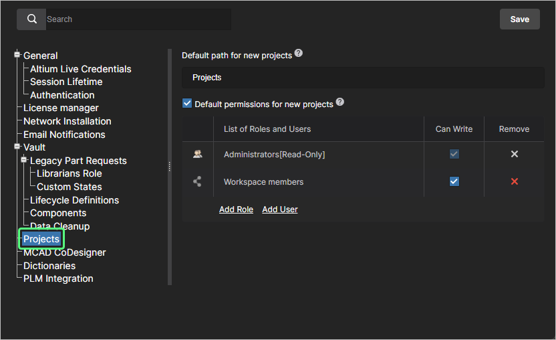Screen dimensions: 556x340
Task: Click the Workspace members row text
Action: tap(263, 182)
